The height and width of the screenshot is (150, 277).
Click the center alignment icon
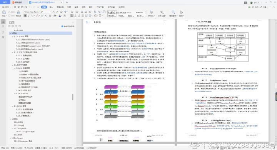(x=75, y=16)
